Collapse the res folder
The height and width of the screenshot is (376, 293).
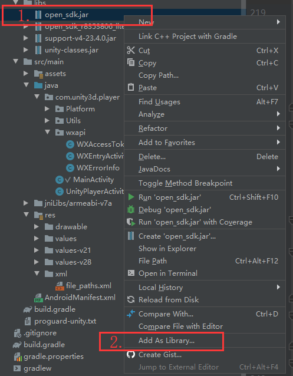point(27,215)
